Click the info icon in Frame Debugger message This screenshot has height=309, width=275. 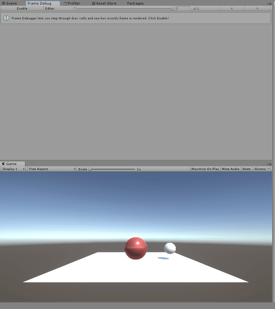6,18
